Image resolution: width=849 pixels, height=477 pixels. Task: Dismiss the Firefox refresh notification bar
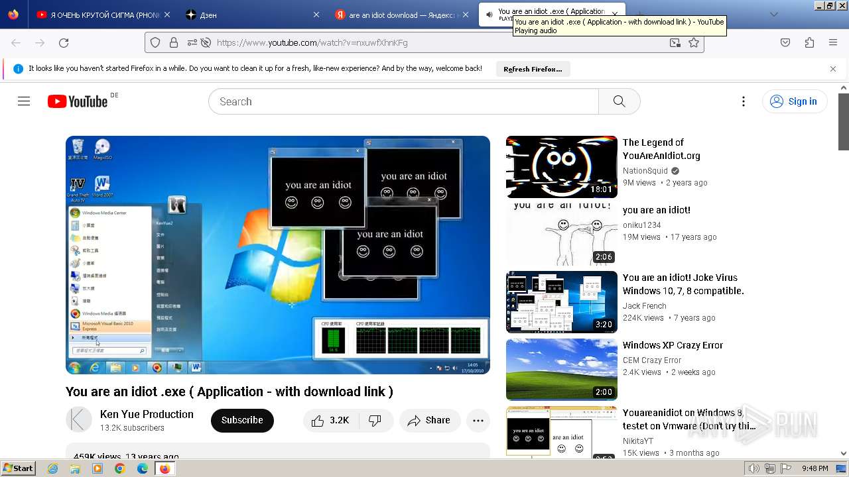pos(833,69)
